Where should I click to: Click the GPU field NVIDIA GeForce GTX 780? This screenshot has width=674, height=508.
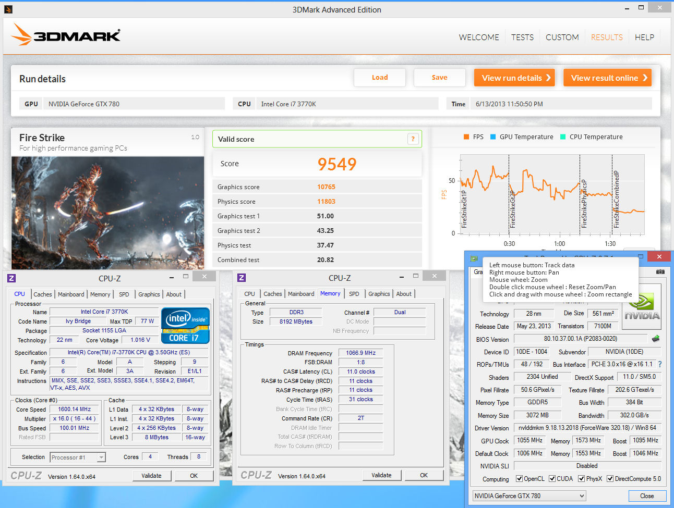pyautogui.click(x=134, y=104)
